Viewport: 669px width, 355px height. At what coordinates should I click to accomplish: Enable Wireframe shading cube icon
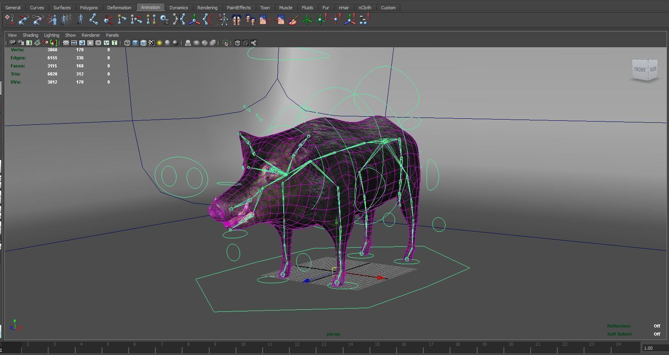click(x=127, y=43)
